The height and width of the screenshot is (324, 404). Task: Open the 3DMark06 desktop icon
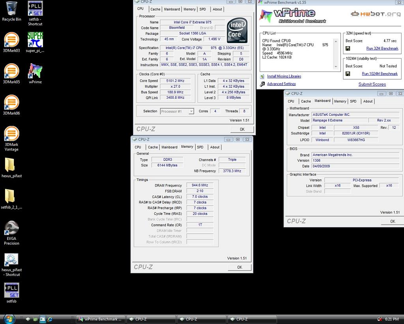click(11, 105)
